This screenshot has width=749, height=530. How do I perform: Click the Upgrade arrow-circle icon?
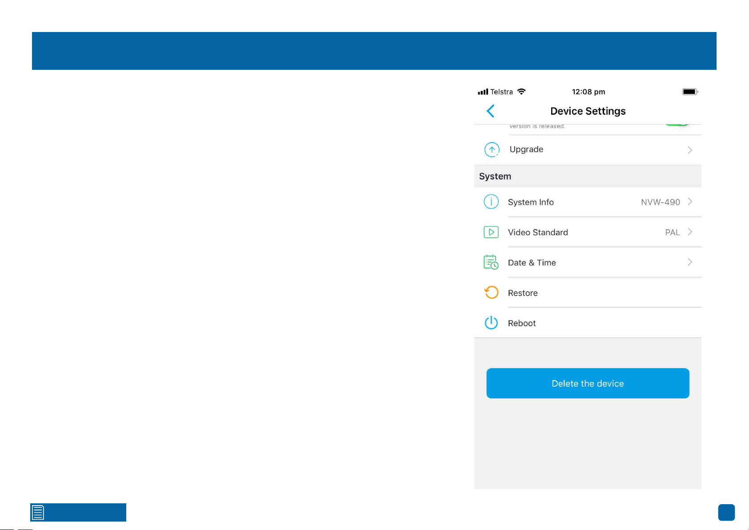pyautogui.click(x=492, y=149)
